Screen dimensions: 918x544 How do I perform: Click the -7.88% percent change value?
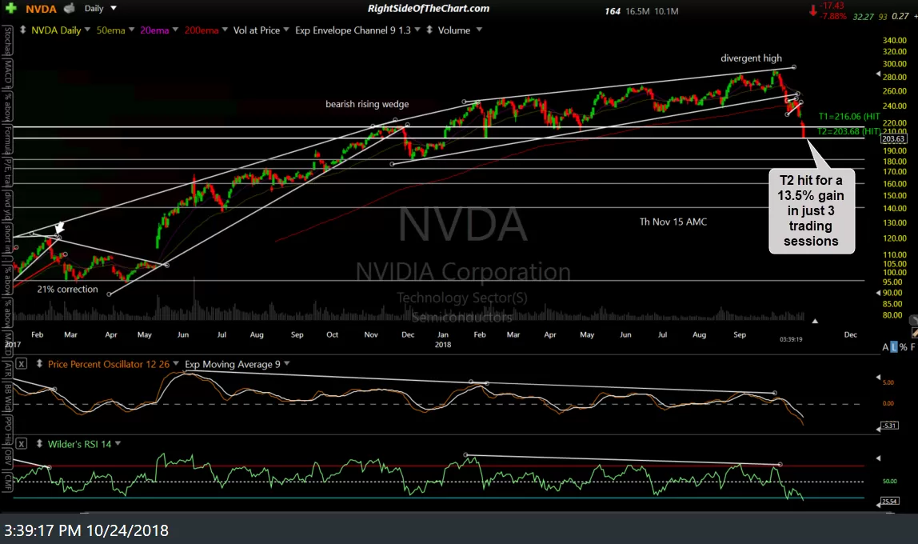(833, 16)
